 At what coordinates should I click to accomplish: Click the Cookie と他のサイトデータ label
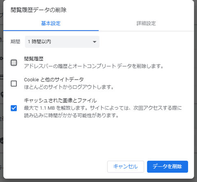click(x=54, y=80)
